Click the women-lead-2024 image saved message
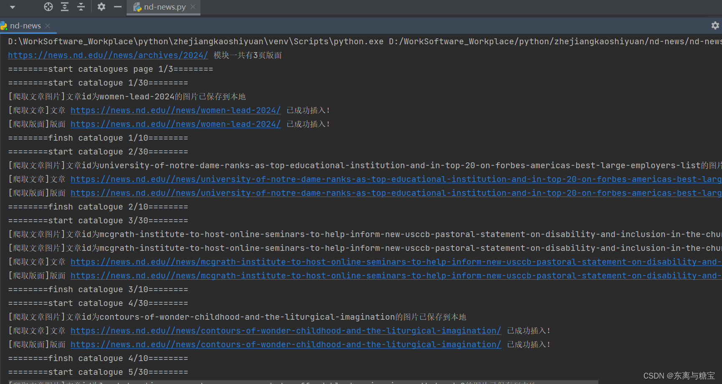The width and height of the screenshot is (722, 384). pyautogui.click(x=127, y=96)
